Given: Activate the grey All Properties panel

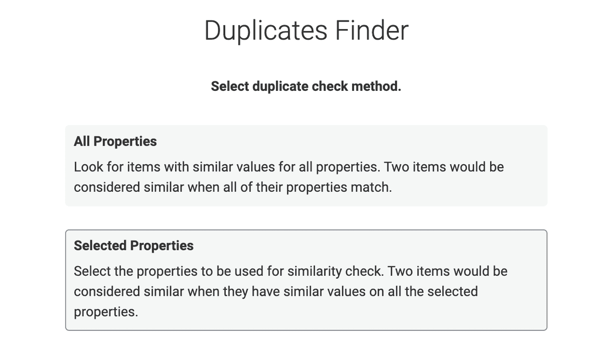Looking at the screenshot, I should pos(306,166).
